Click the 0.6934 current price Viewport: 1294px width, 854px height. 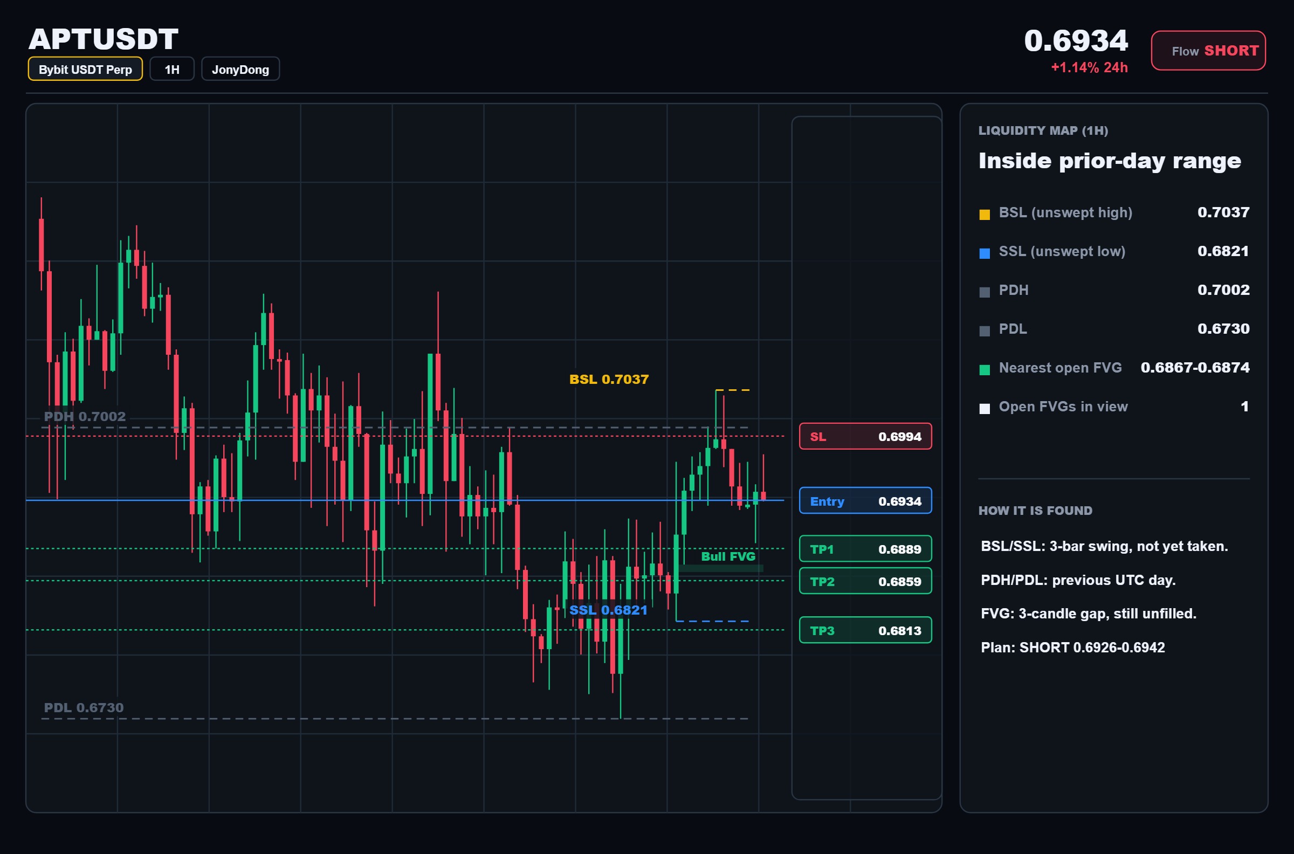1076,40
